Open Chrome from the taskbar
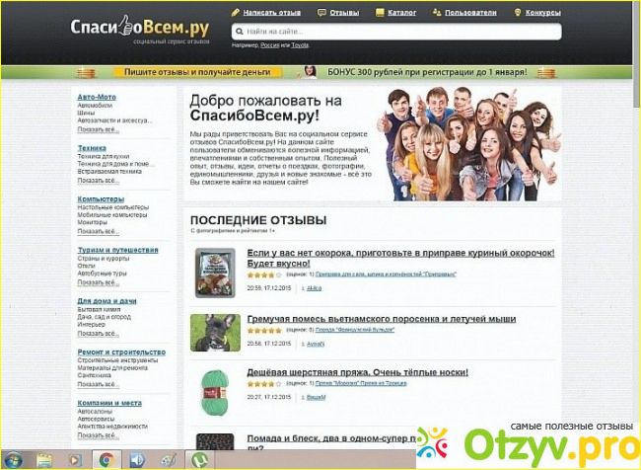The image size is (641, 470). pos(106,459)
